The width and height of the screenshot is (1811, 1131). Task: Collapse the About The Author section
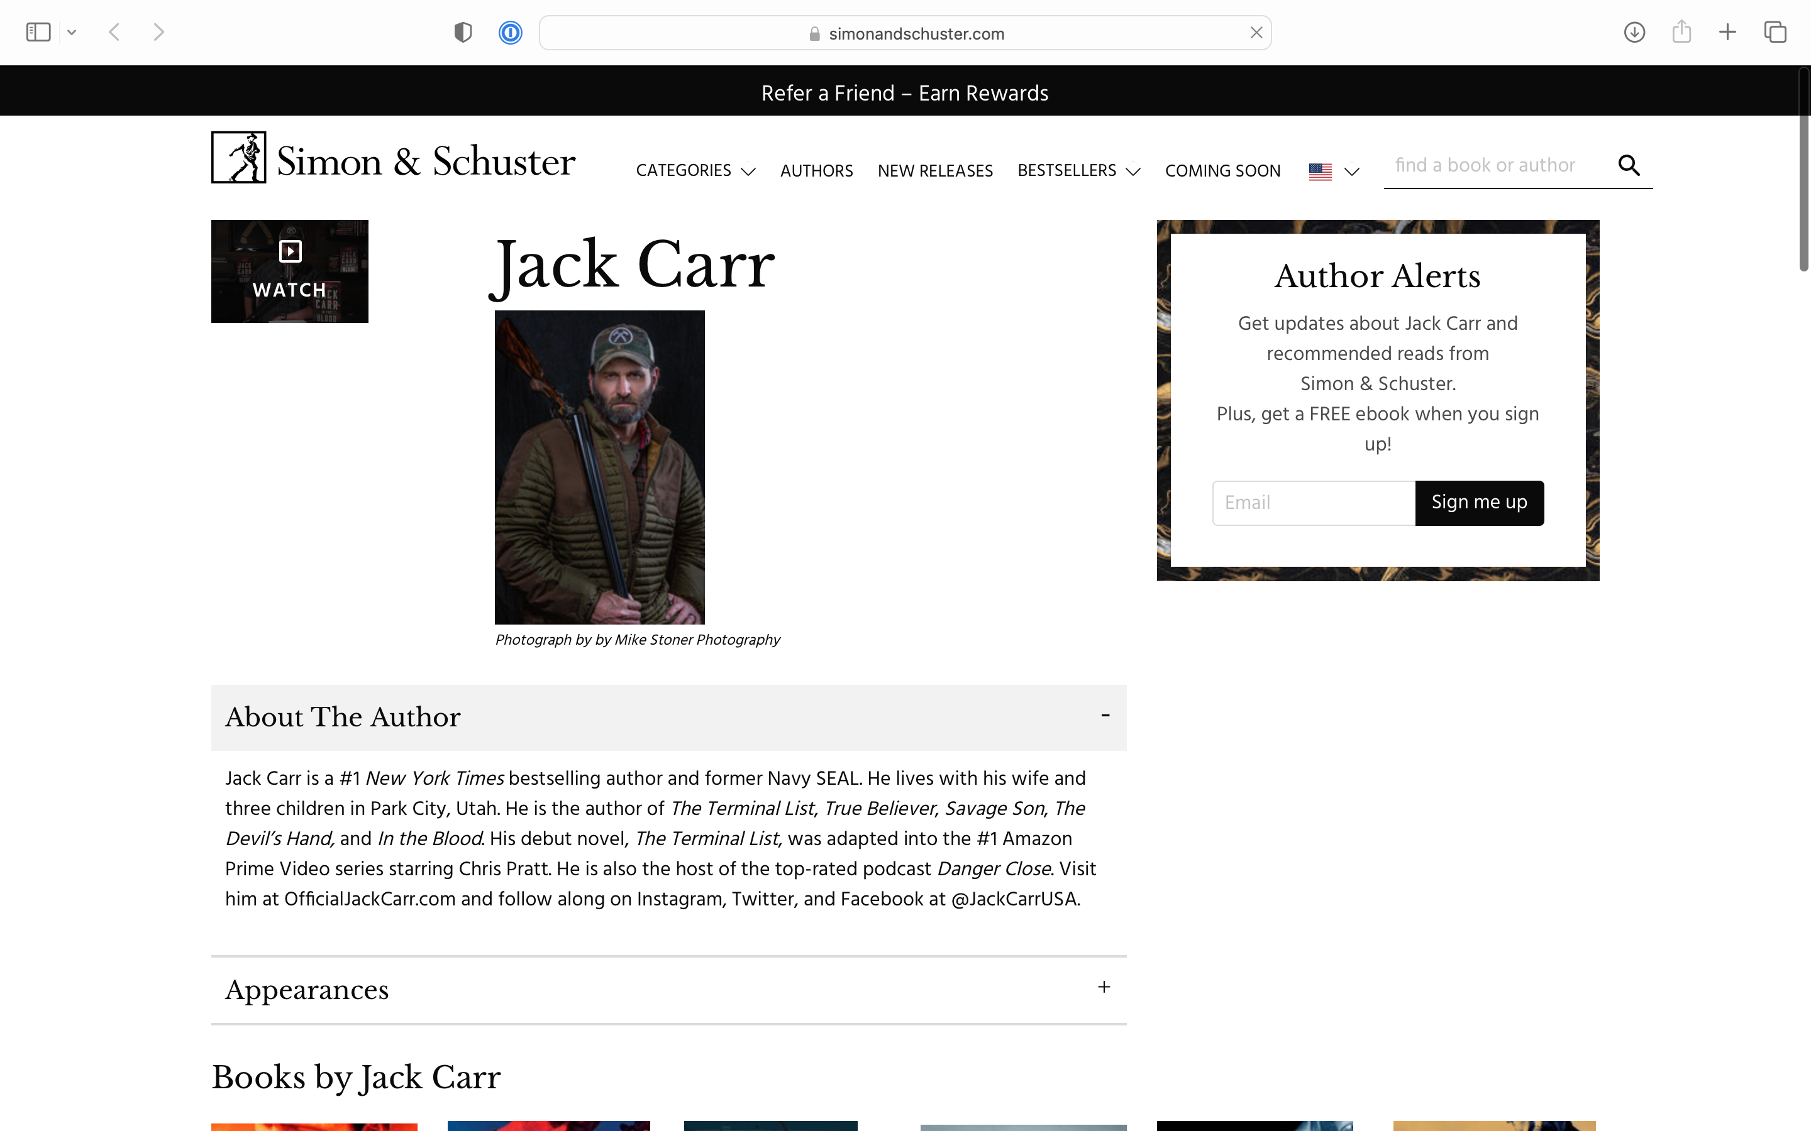[x=668, y=718]
